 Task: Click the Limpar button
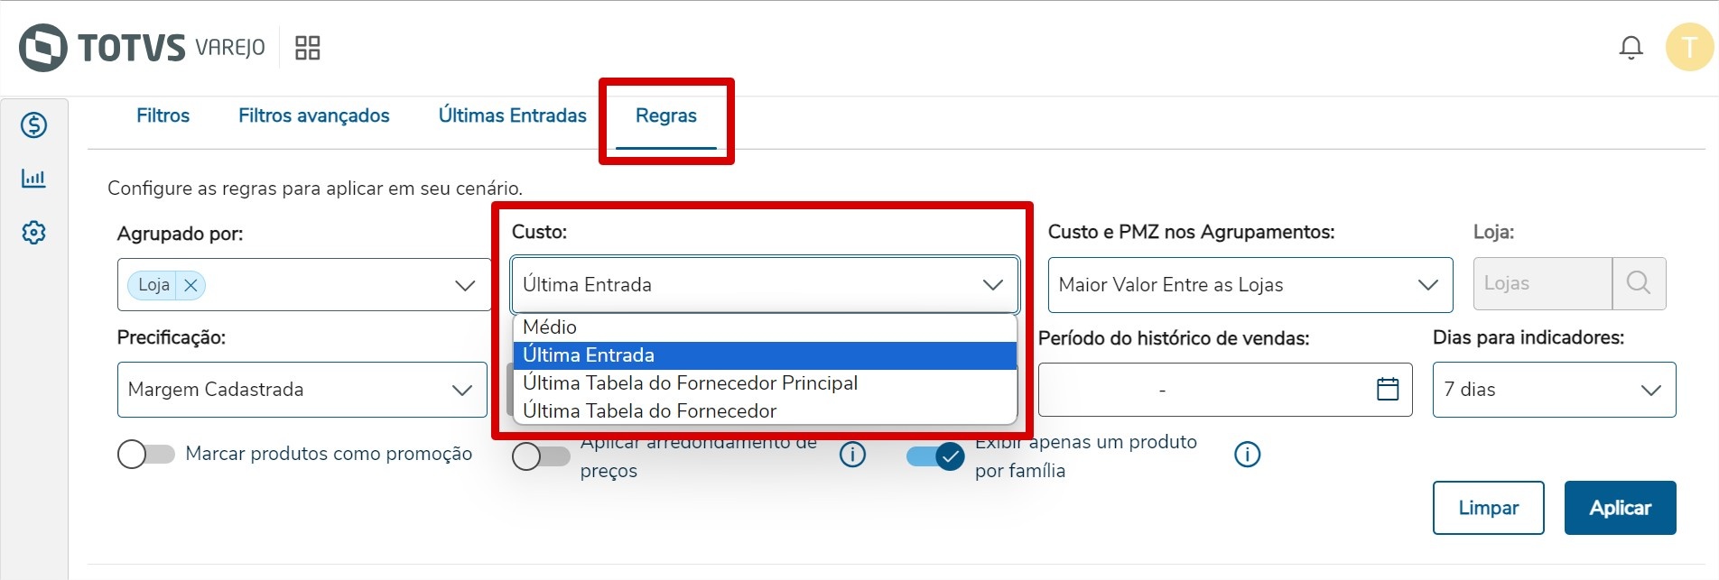tap(1488, 508)
